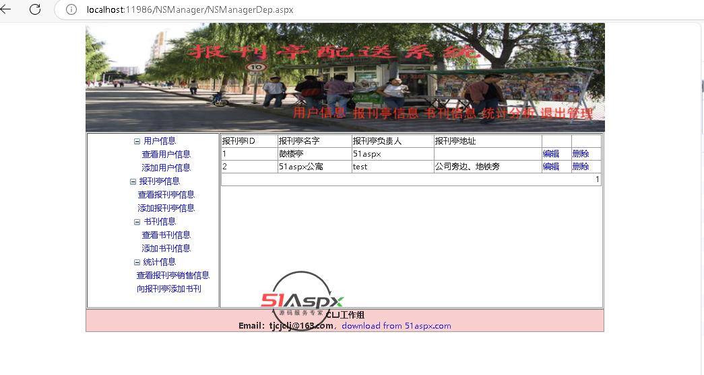Open 用户信息 in the banner menu
The height and width of the screenshot is (375, 704).
[x=319, y=112]
